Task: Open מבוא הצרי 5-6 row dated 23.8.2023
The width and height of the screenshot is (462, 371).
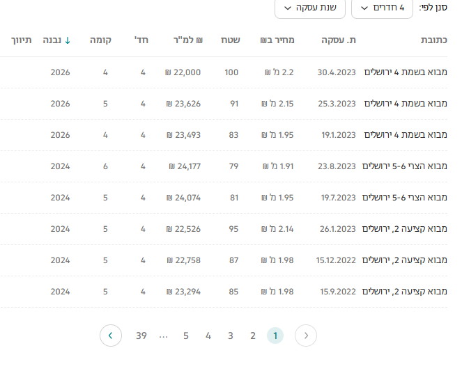Action: pos(406,166)
